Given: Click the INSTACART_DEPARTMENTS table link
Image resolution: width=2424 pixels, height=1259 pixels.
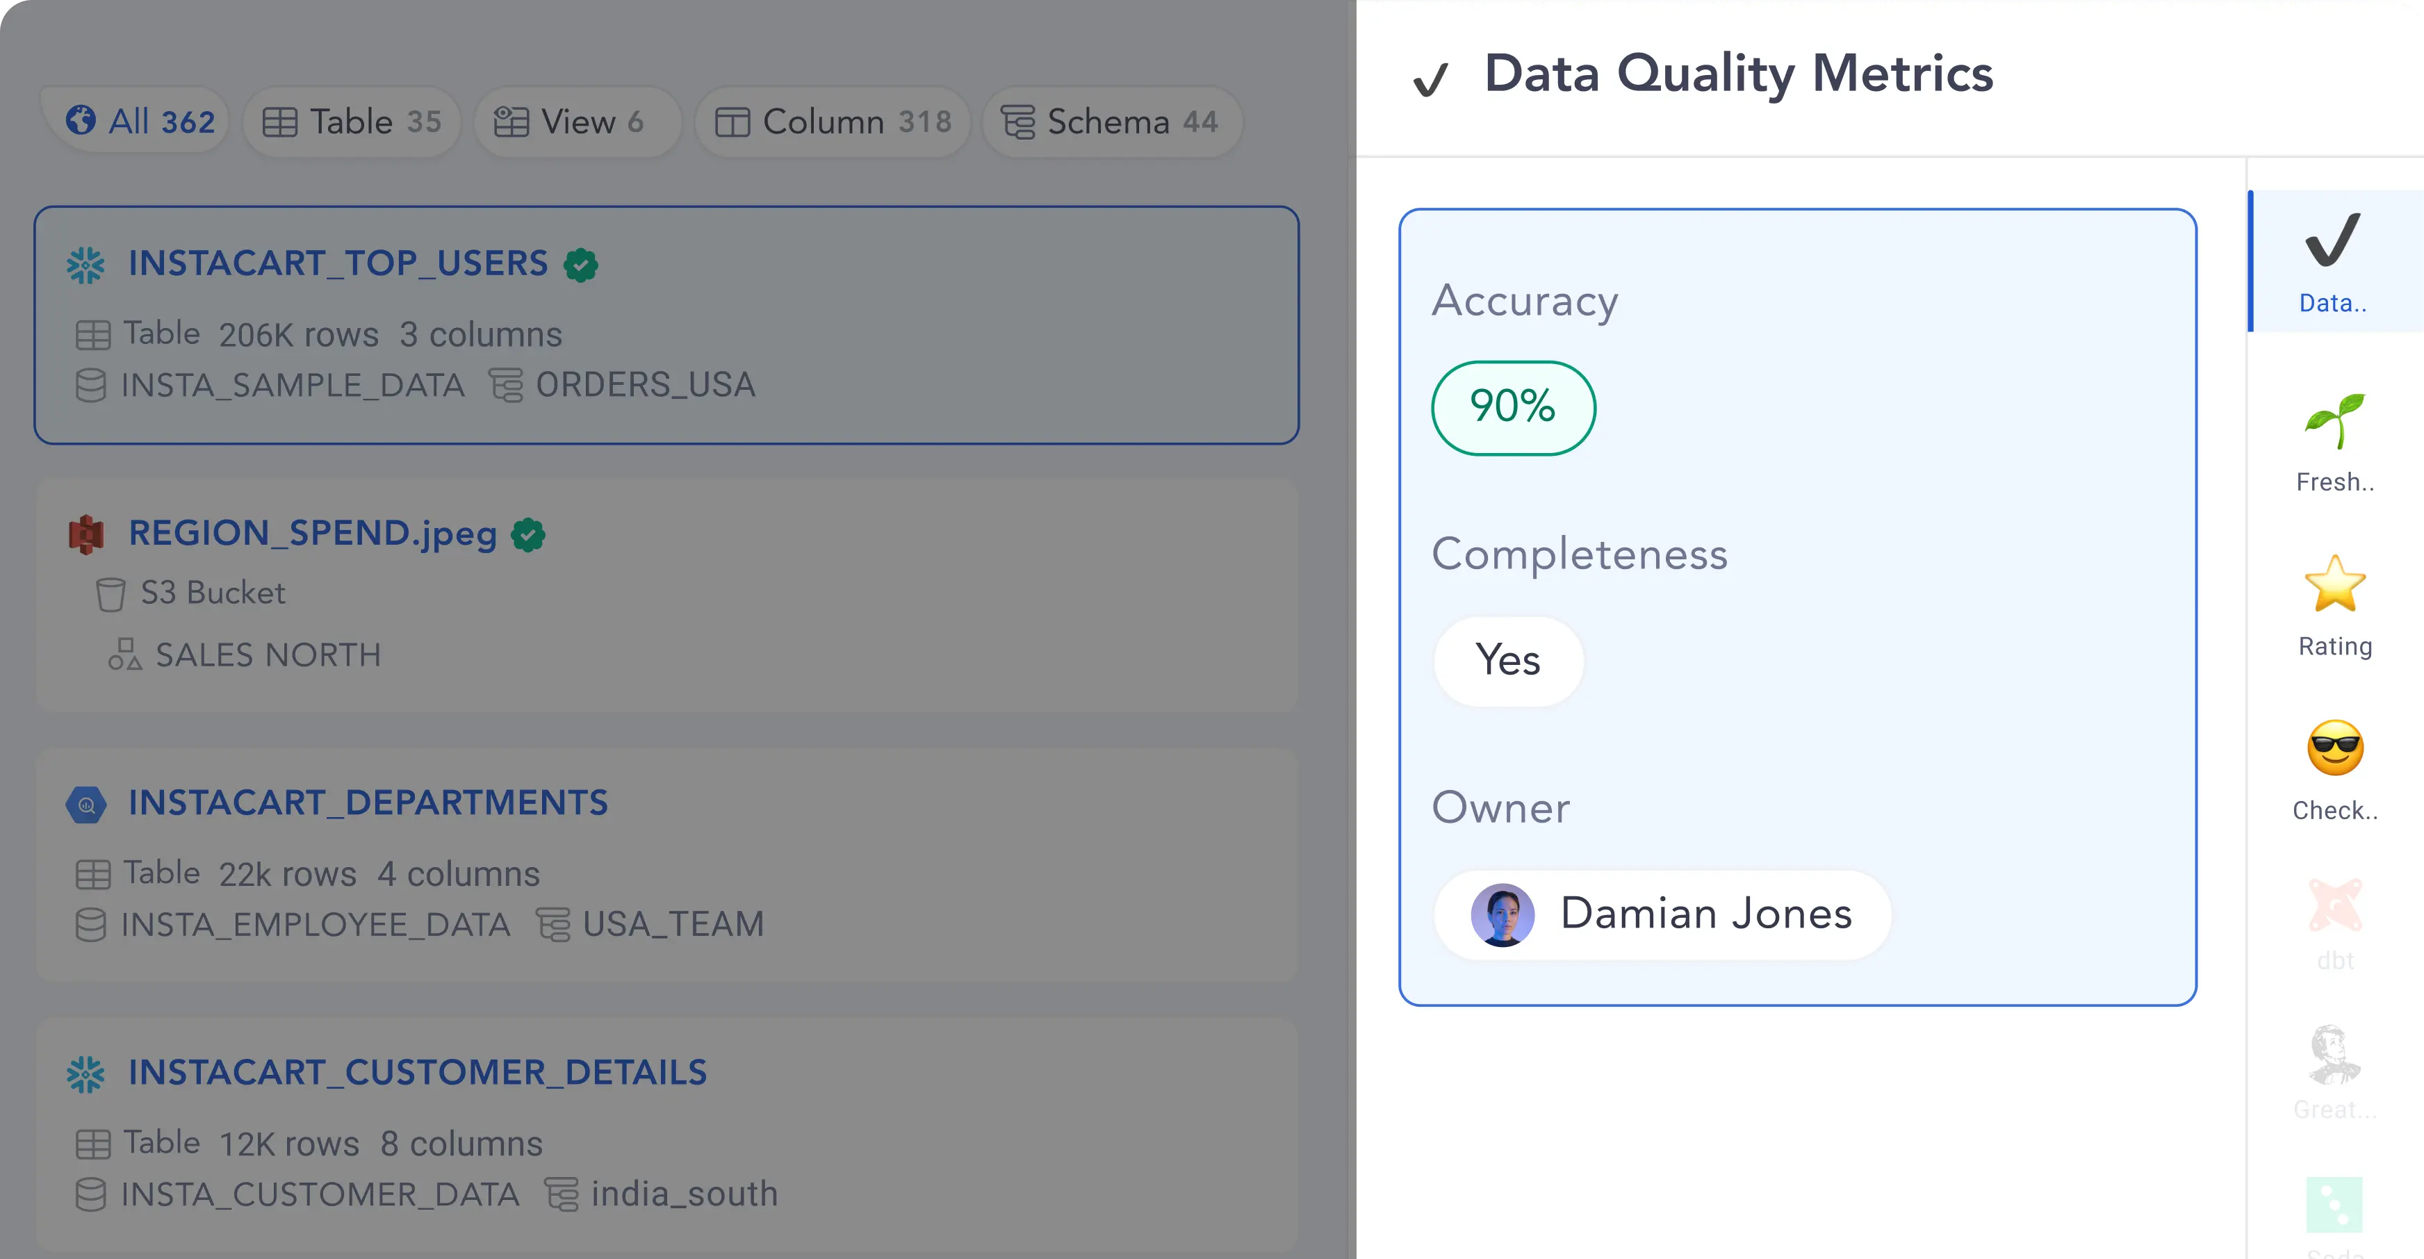Looking at the screenshot, I should point(369,802).
